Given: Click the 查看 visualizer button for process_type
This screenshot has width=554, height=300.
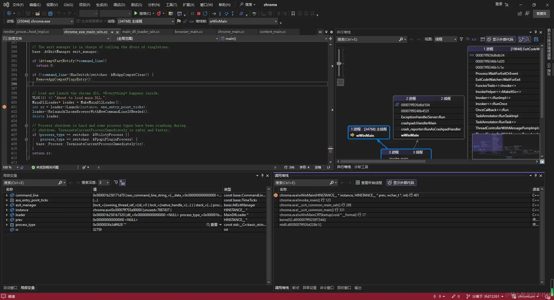Looking at the screenshot, I should (x=212, y=225).
